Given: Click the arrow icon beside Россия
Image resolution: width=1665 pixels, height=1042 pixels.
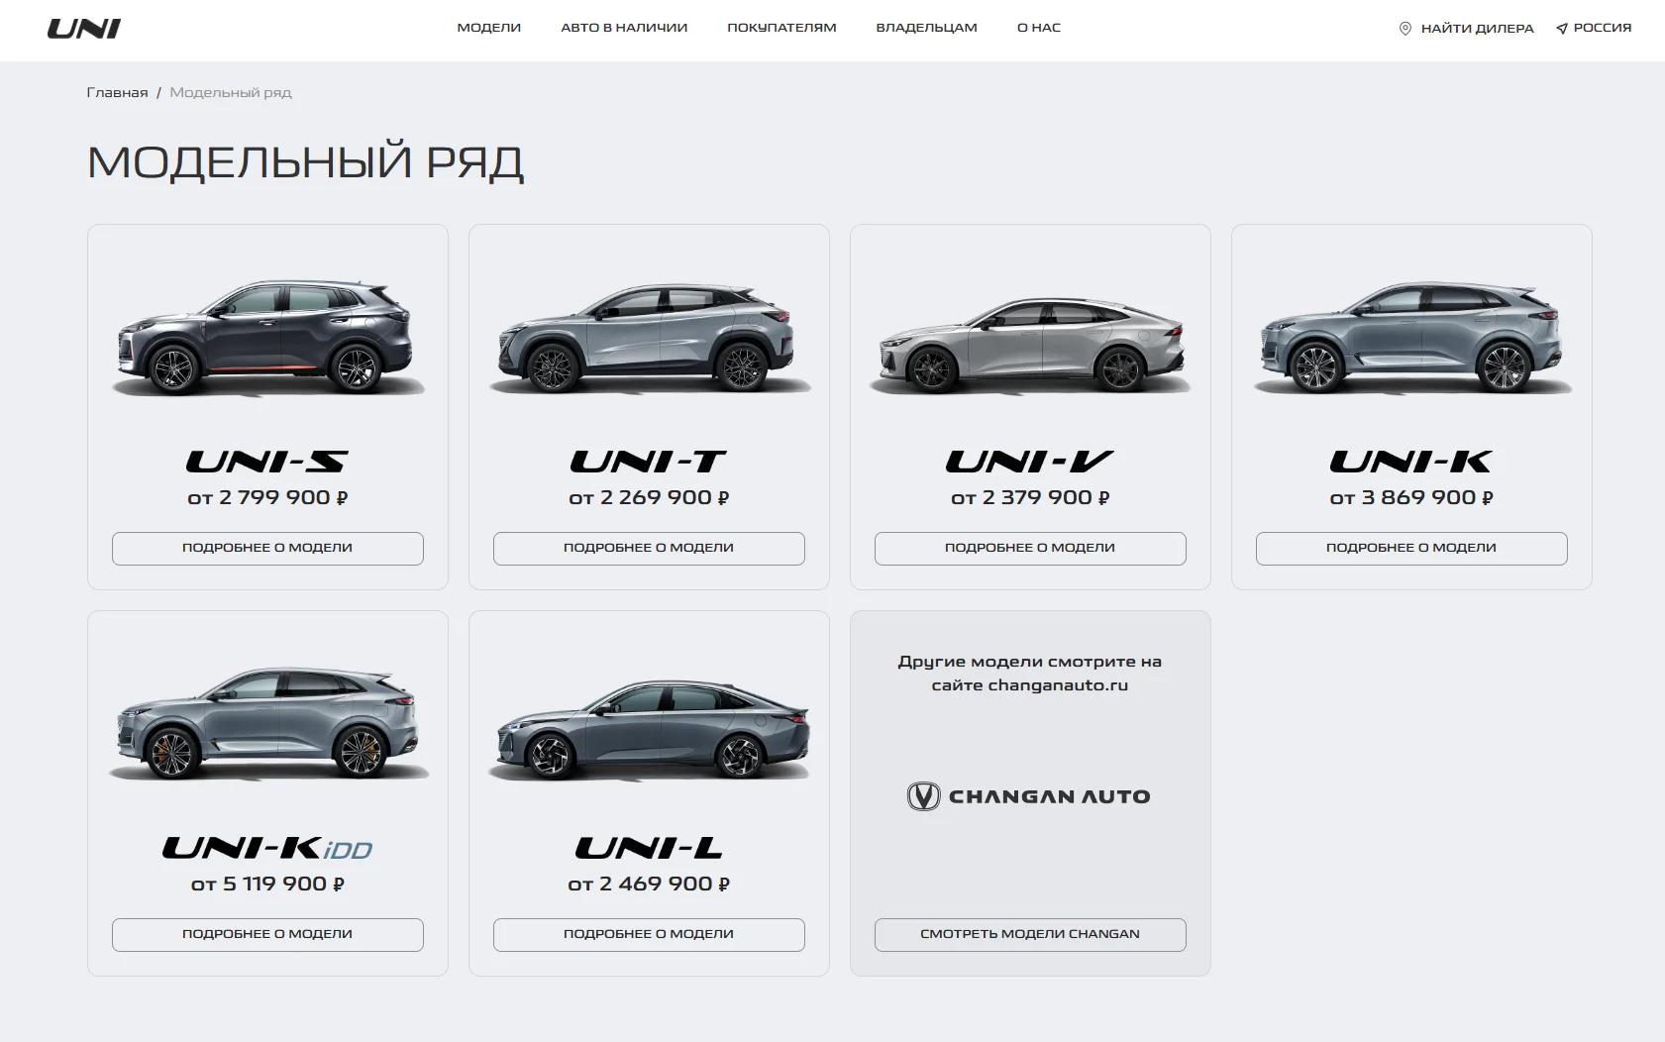Looking at the screenshot, I should click(x=1562, y=29).
